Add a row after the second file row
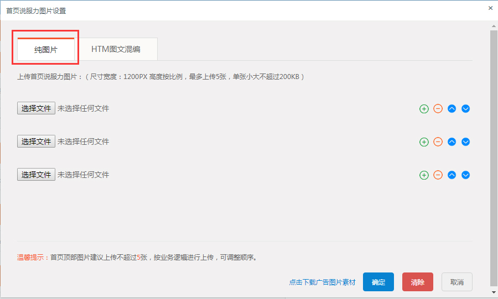 pyautogui.click(x=424, y=141)
